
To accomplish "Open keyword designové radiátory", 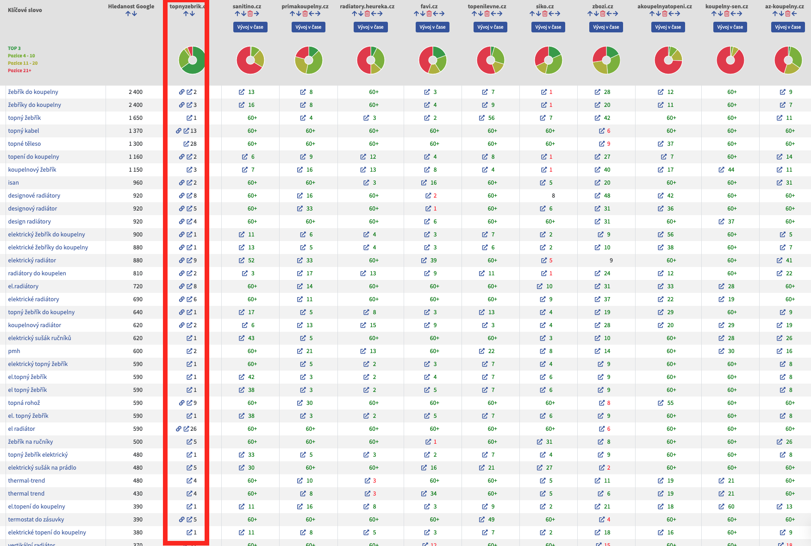I will [34, 196].
